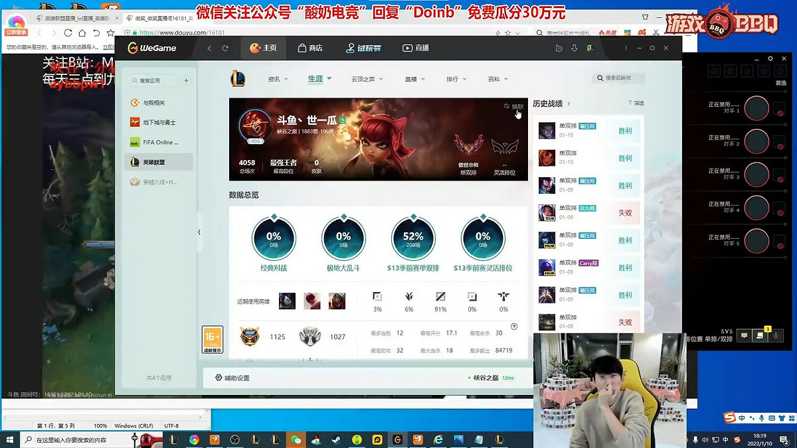Expand the 排行 dropdown menu
The height and width of the screenshot is (448, 797).
(x=456, y=79)
